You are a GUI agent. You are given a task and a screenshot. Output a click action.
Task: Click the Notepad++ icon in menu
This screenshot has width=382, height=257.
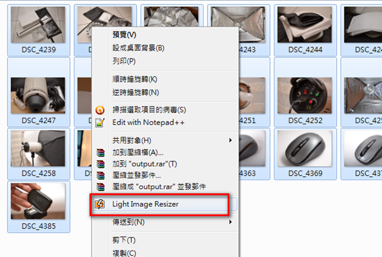(x=100, y=123)
